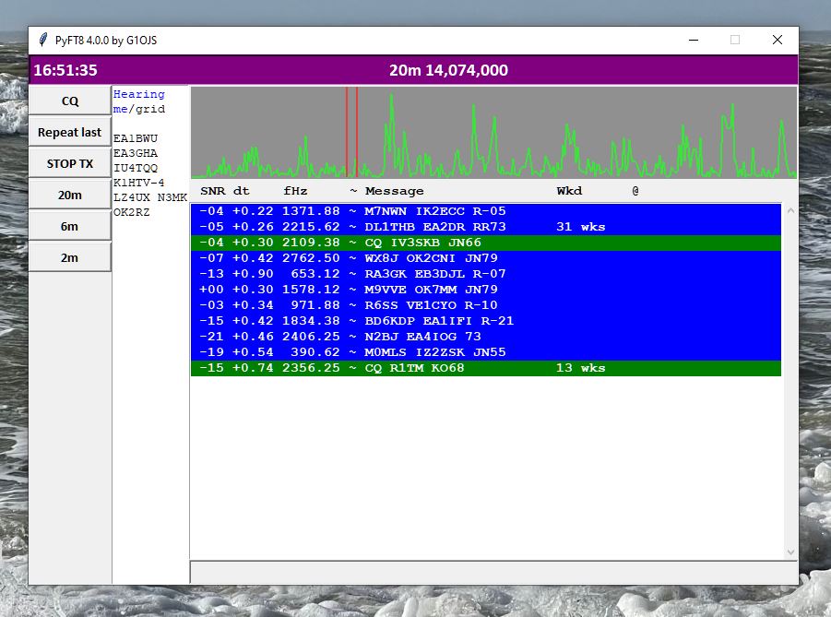The width and height of the screenshot is (831, 617).
Task: Select the R6SS VE1CYO R-10 message
Action: pos(485,305)
